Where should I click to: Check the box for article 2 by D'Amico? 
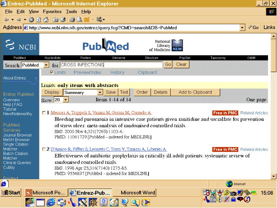[x=44, y=149]
